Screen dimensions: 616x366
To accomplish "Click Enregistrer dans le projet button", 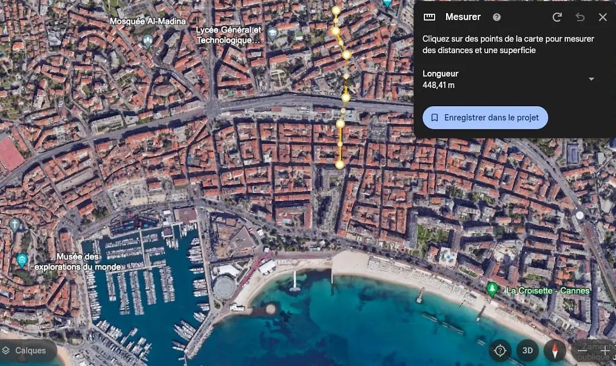I will (x=485, y=118).
